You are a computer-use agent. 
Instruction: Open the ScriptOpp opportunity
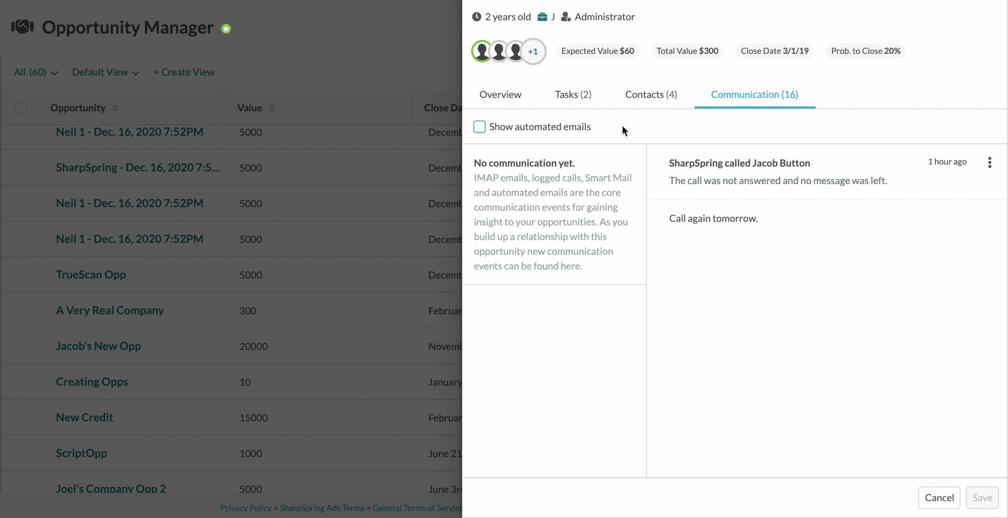click(x=81, y=453)
